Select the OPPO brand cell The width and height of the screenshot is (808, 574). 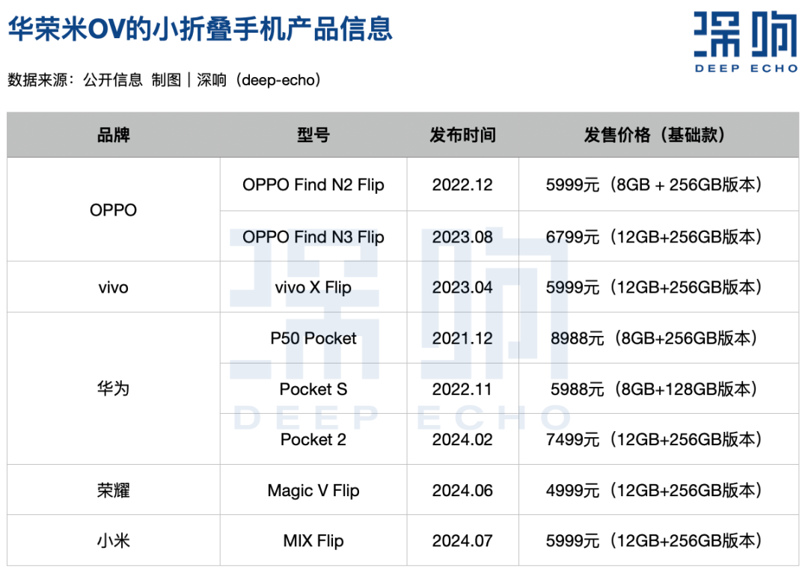point(114,210)
